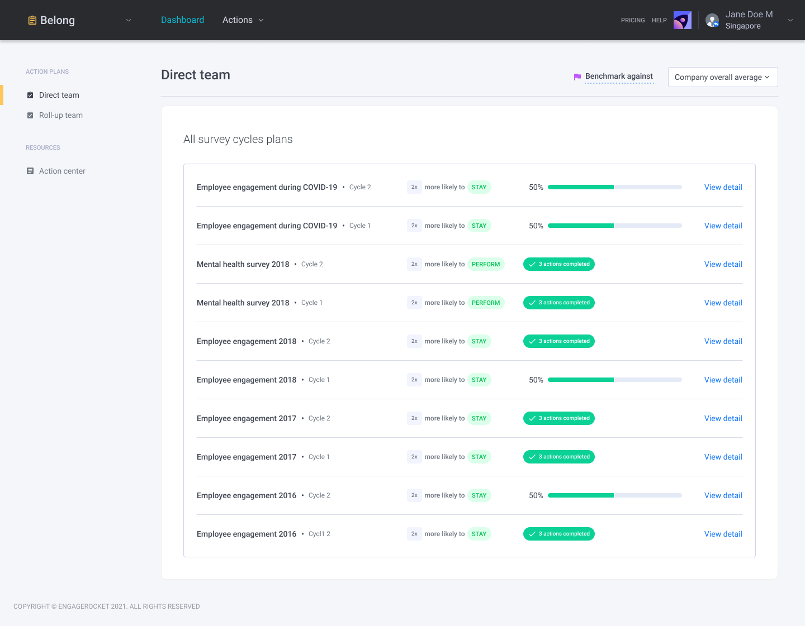
Task: Click the All survey cycles plans heading
Action: click(238, 139)
